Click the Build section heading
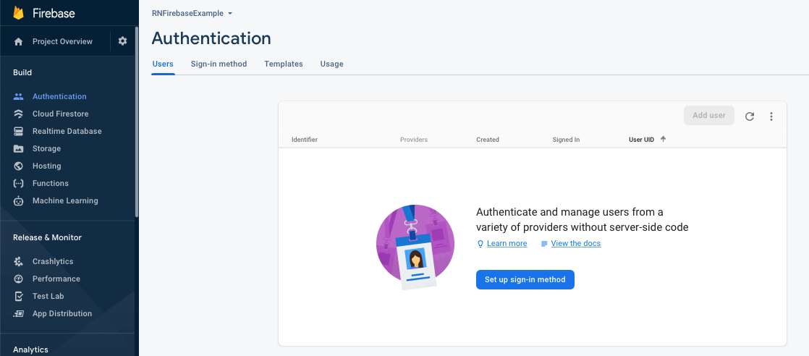 tap(22, 73)
